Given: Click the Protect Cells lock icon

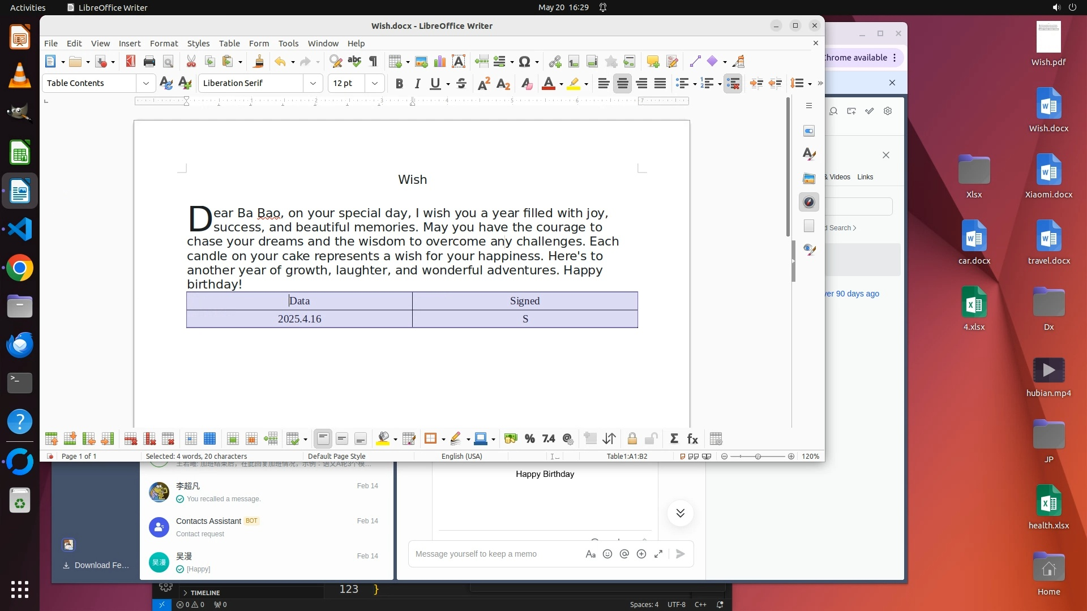Looking at the screenshot, I should pyautogui.click(x=632, y=439).
